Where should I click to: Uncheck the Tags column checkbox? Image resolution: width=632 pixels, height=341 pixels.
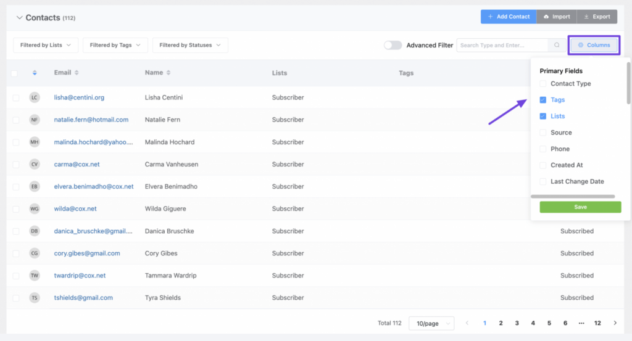click(x=543, y=100)
